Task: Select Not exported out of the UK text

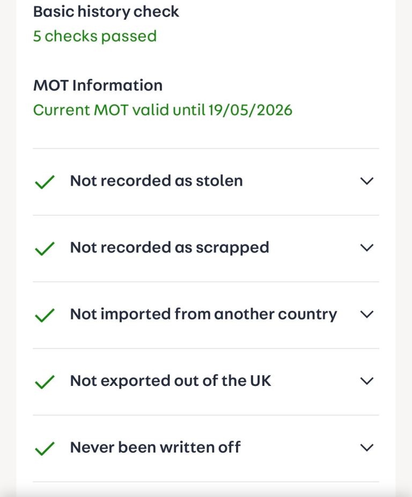Action: pyautogui.click(x=171, y=381)
